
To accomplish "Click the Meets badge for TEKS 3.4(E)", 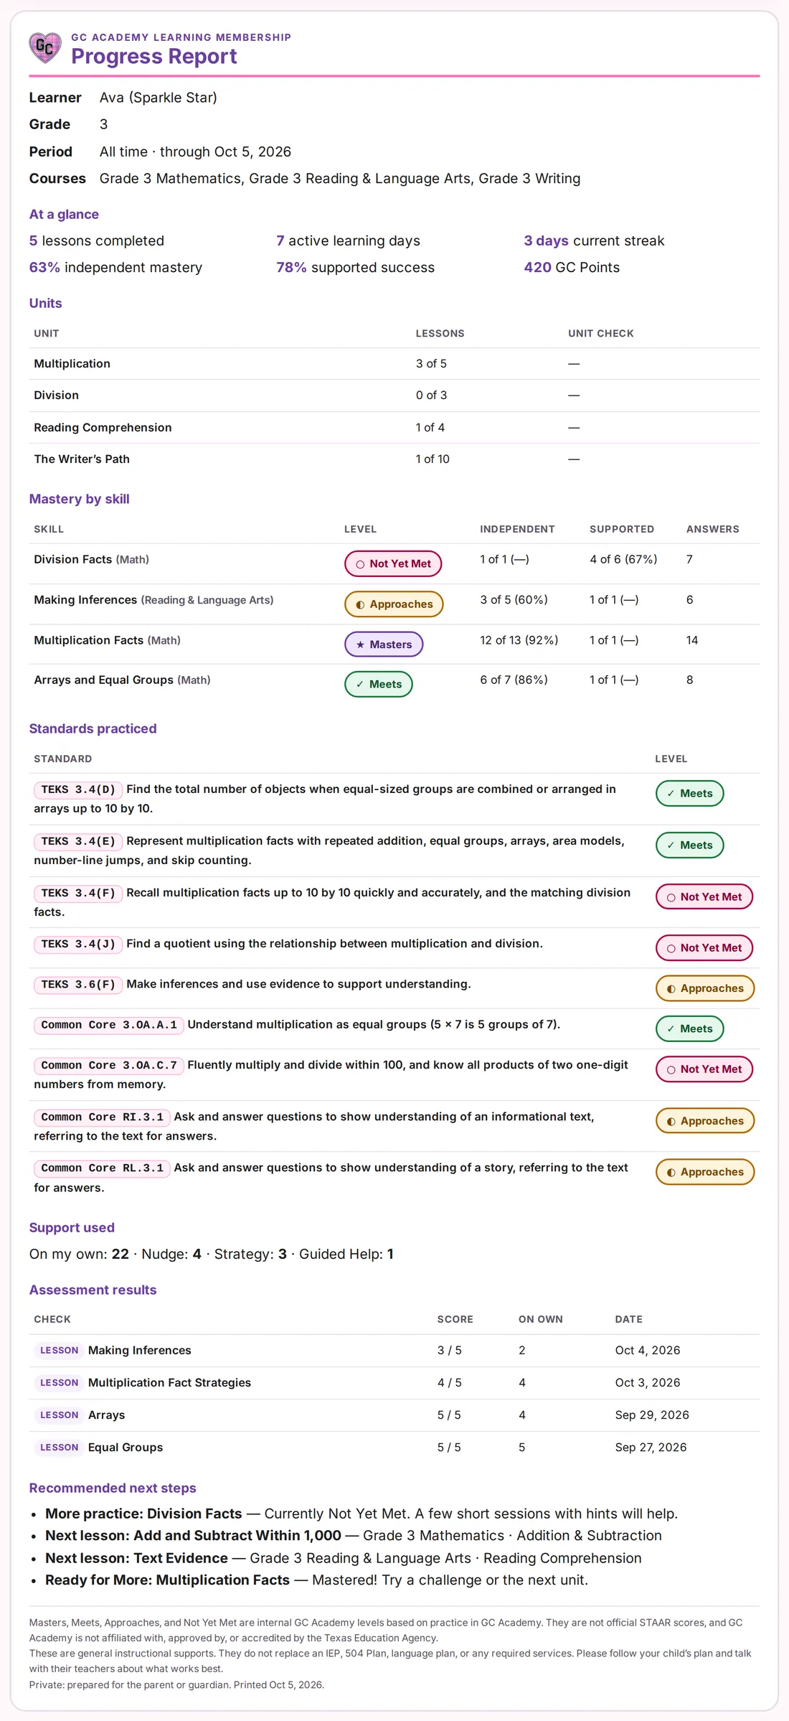I will 689,845.
